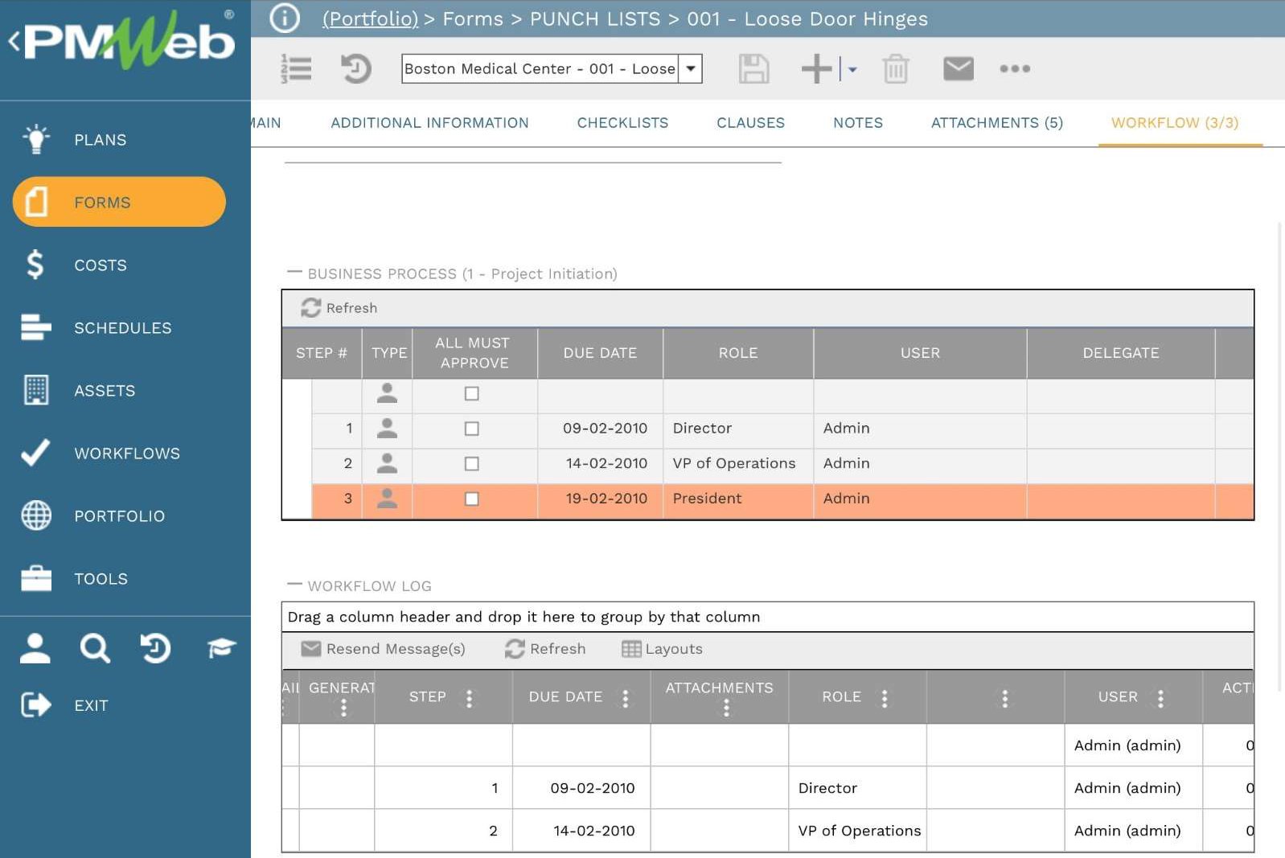Expand the arrow next to plus icon
This screenshot has height=858, width=1285.
pos(852,70)
